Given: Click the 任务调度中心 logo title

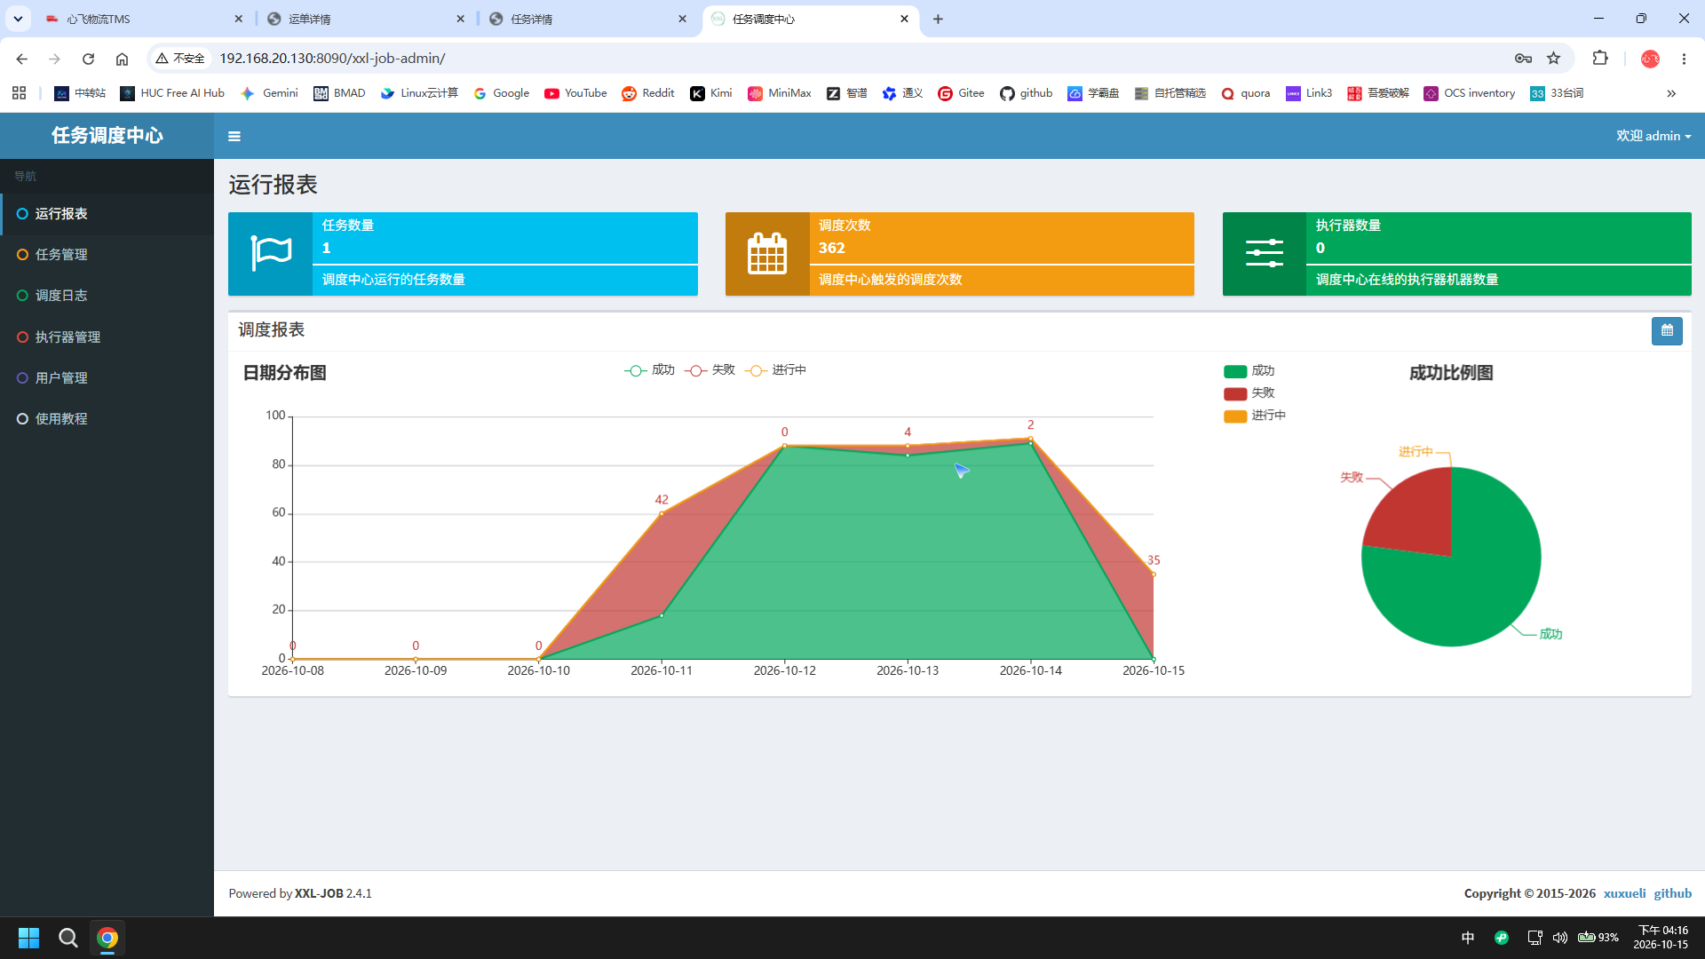Looking at the screenshot, I should [107, 136].
